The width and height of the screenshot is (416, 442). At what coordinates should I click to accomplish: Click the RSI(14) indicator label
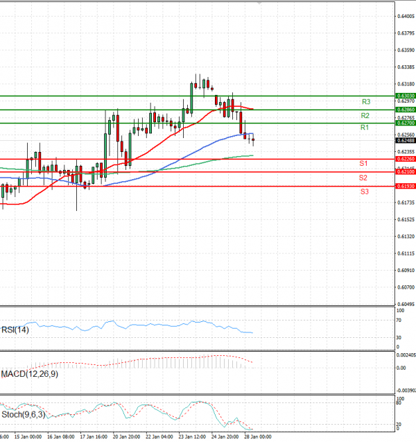pyautogui.click(x=15, y=330)
